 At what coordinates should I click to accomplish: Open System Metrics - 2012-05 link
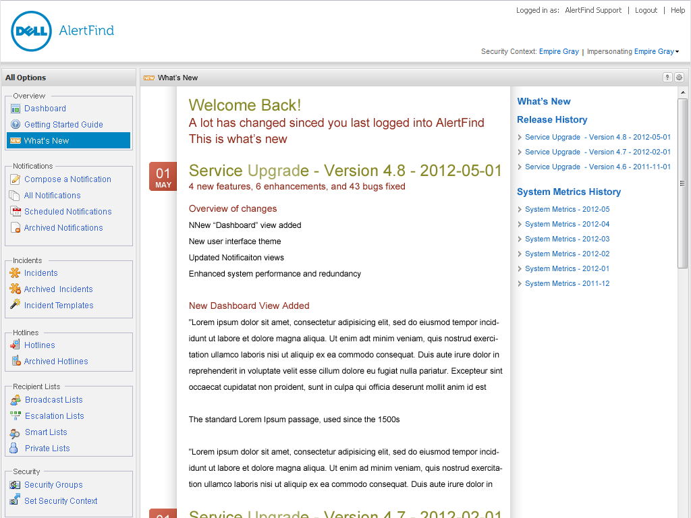pos(567,209)
